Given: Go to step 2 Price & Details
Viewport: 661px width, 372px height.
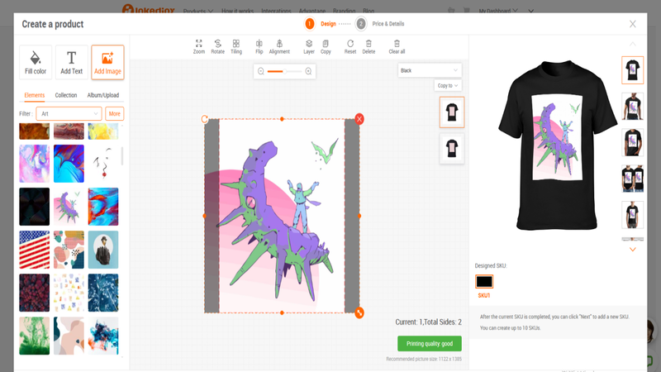Looking at the screenshot, I should 380,24.
